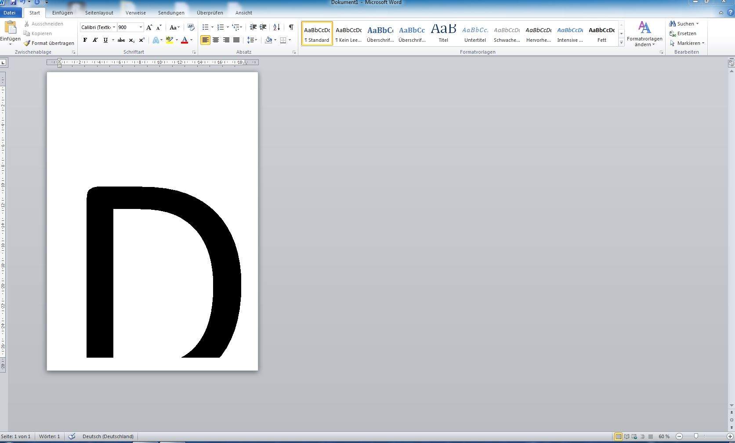The height and width of the screenshot is (443, 735).
Task: Open the font name dropdown for Calibri
Action: [114, 27]
